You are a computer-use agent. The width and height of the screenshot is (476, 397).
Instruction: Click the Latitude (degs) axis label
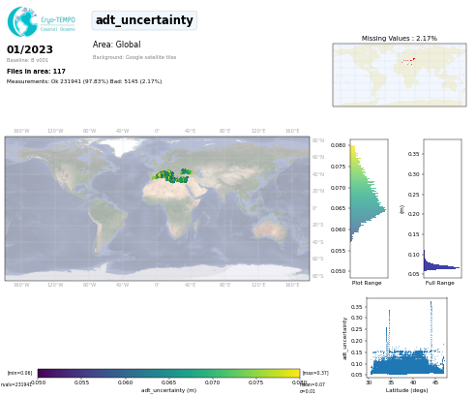click(406, 390)
